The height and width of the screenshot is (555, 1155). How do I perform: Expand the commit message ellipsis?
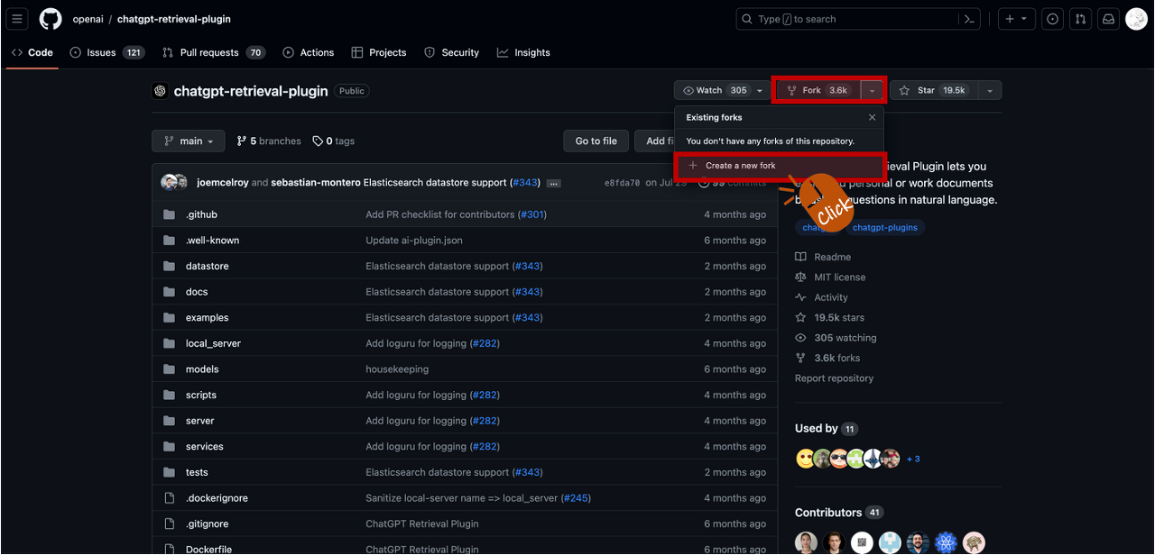pyautogui.click(x=554, y=183)
